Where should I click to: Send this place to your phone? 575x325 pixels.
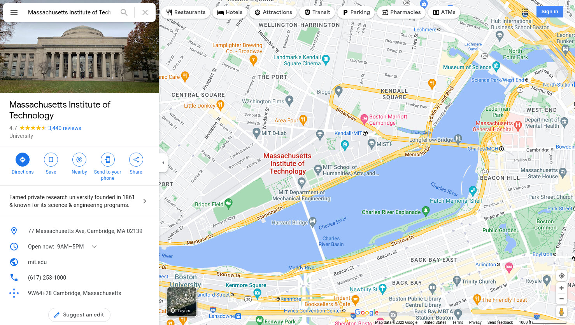108,167
